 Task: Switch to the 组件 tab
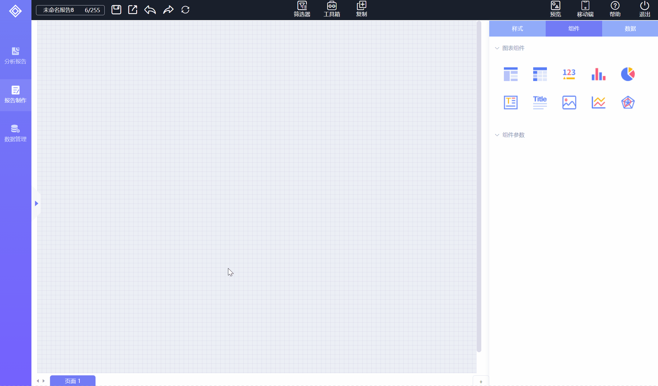coord(574,29)
